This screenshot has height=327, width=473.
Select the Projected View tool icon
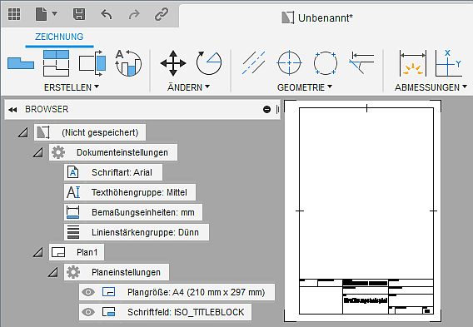point(57,63)
